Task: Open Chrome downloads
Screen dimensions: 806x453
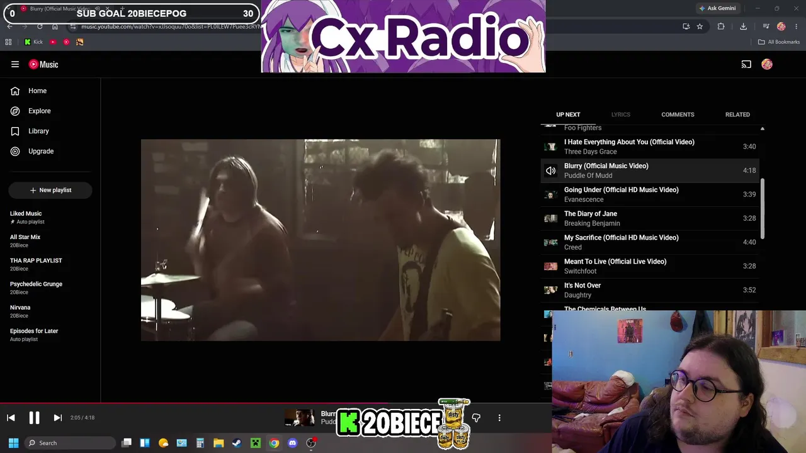Action: click(743, 26)
